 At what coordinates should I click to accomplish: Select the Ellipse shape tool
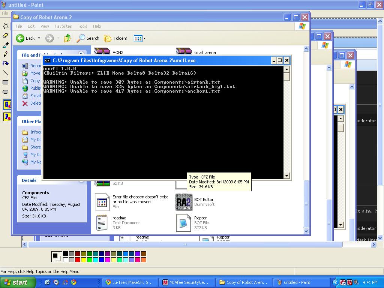pos(6,92)
